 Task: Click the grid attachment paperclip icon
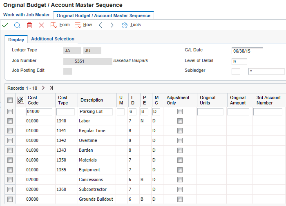click(20, 100)
